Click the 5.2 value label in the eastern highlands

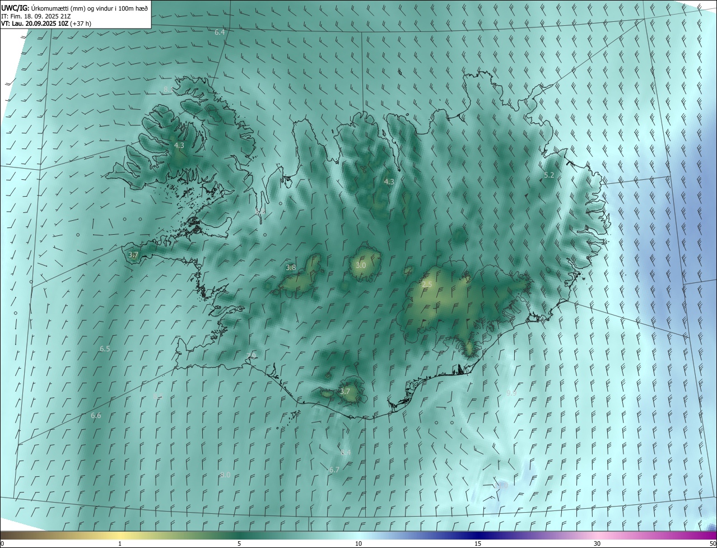549,175
